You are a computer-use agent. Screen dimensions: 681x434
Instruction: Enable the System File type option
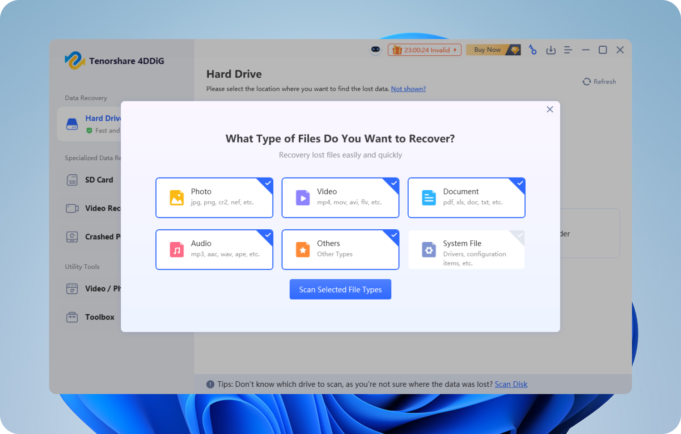pos(466,249)
